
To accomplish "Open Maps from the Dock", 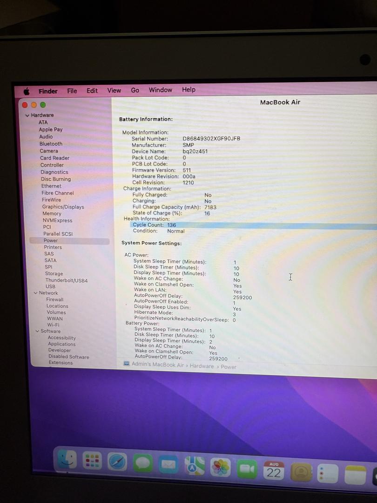I will click(194, 465).
